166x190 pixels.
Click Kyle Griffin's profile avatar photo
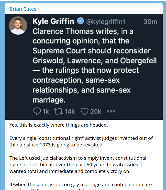[18, 25]
